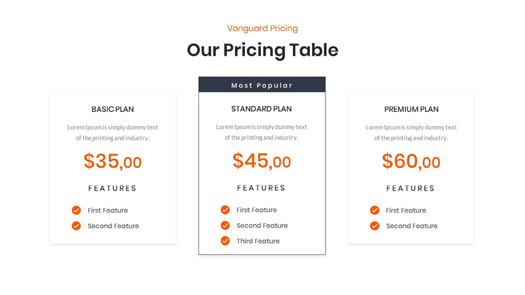Screen dimensions: 525x295
Task: Click the Our Pricing Table heading
Action: point(262,50)
